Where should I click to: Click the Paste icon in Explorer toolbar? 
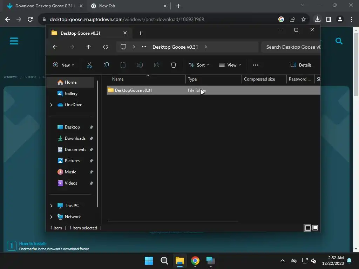[123, 65]
